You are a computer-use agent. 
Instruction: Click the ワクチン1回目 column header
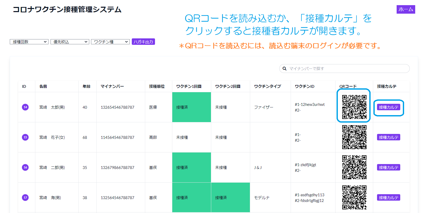pos(189,86)
